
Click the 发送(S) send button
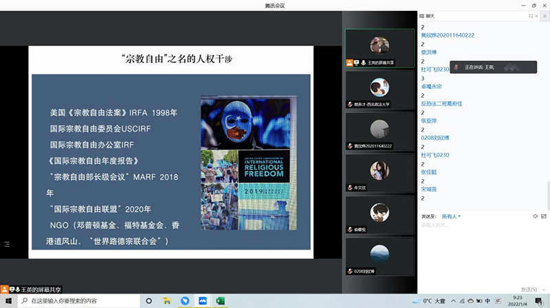pyautogui.click(x=528, y=289)
